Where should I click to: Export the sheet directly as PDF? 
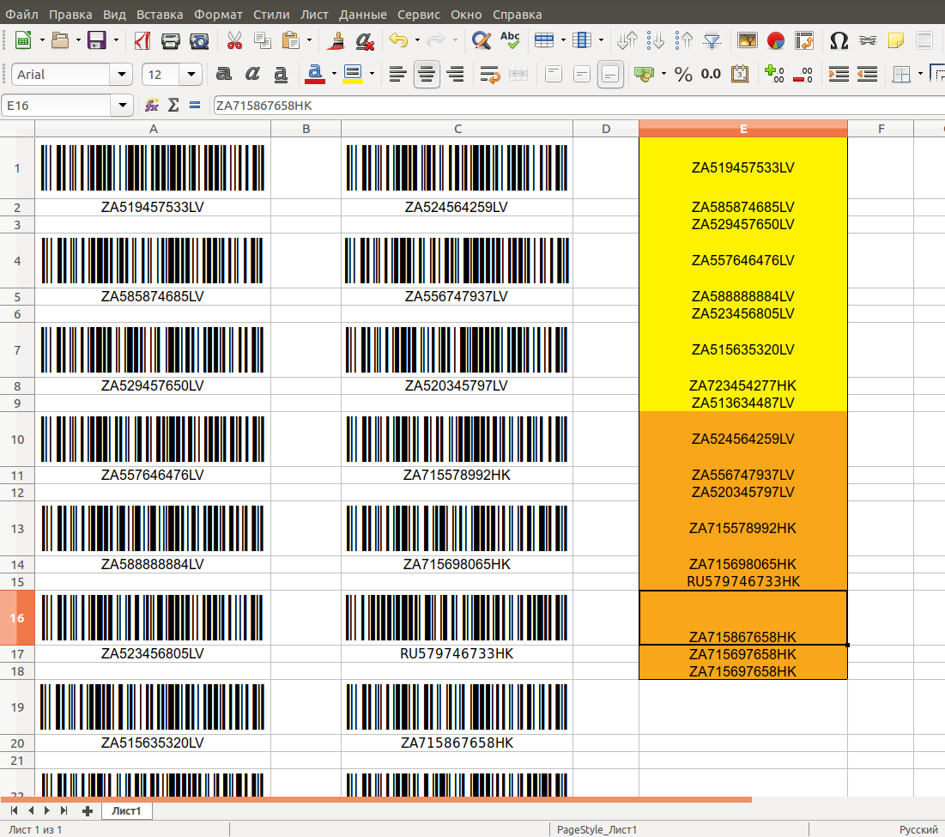[x=142, y=40]
